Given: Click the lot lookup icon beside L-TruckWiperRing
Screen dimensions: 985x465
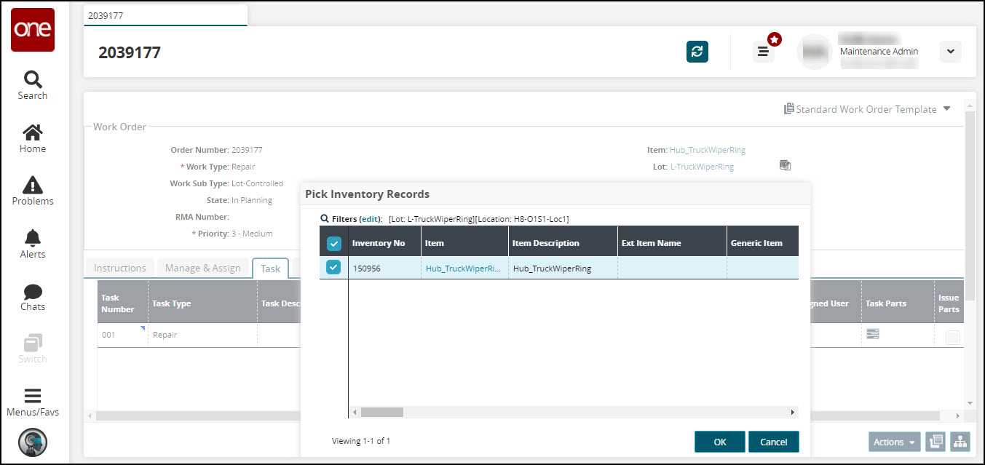Looking at the screenshot, I should coord(785,166).
